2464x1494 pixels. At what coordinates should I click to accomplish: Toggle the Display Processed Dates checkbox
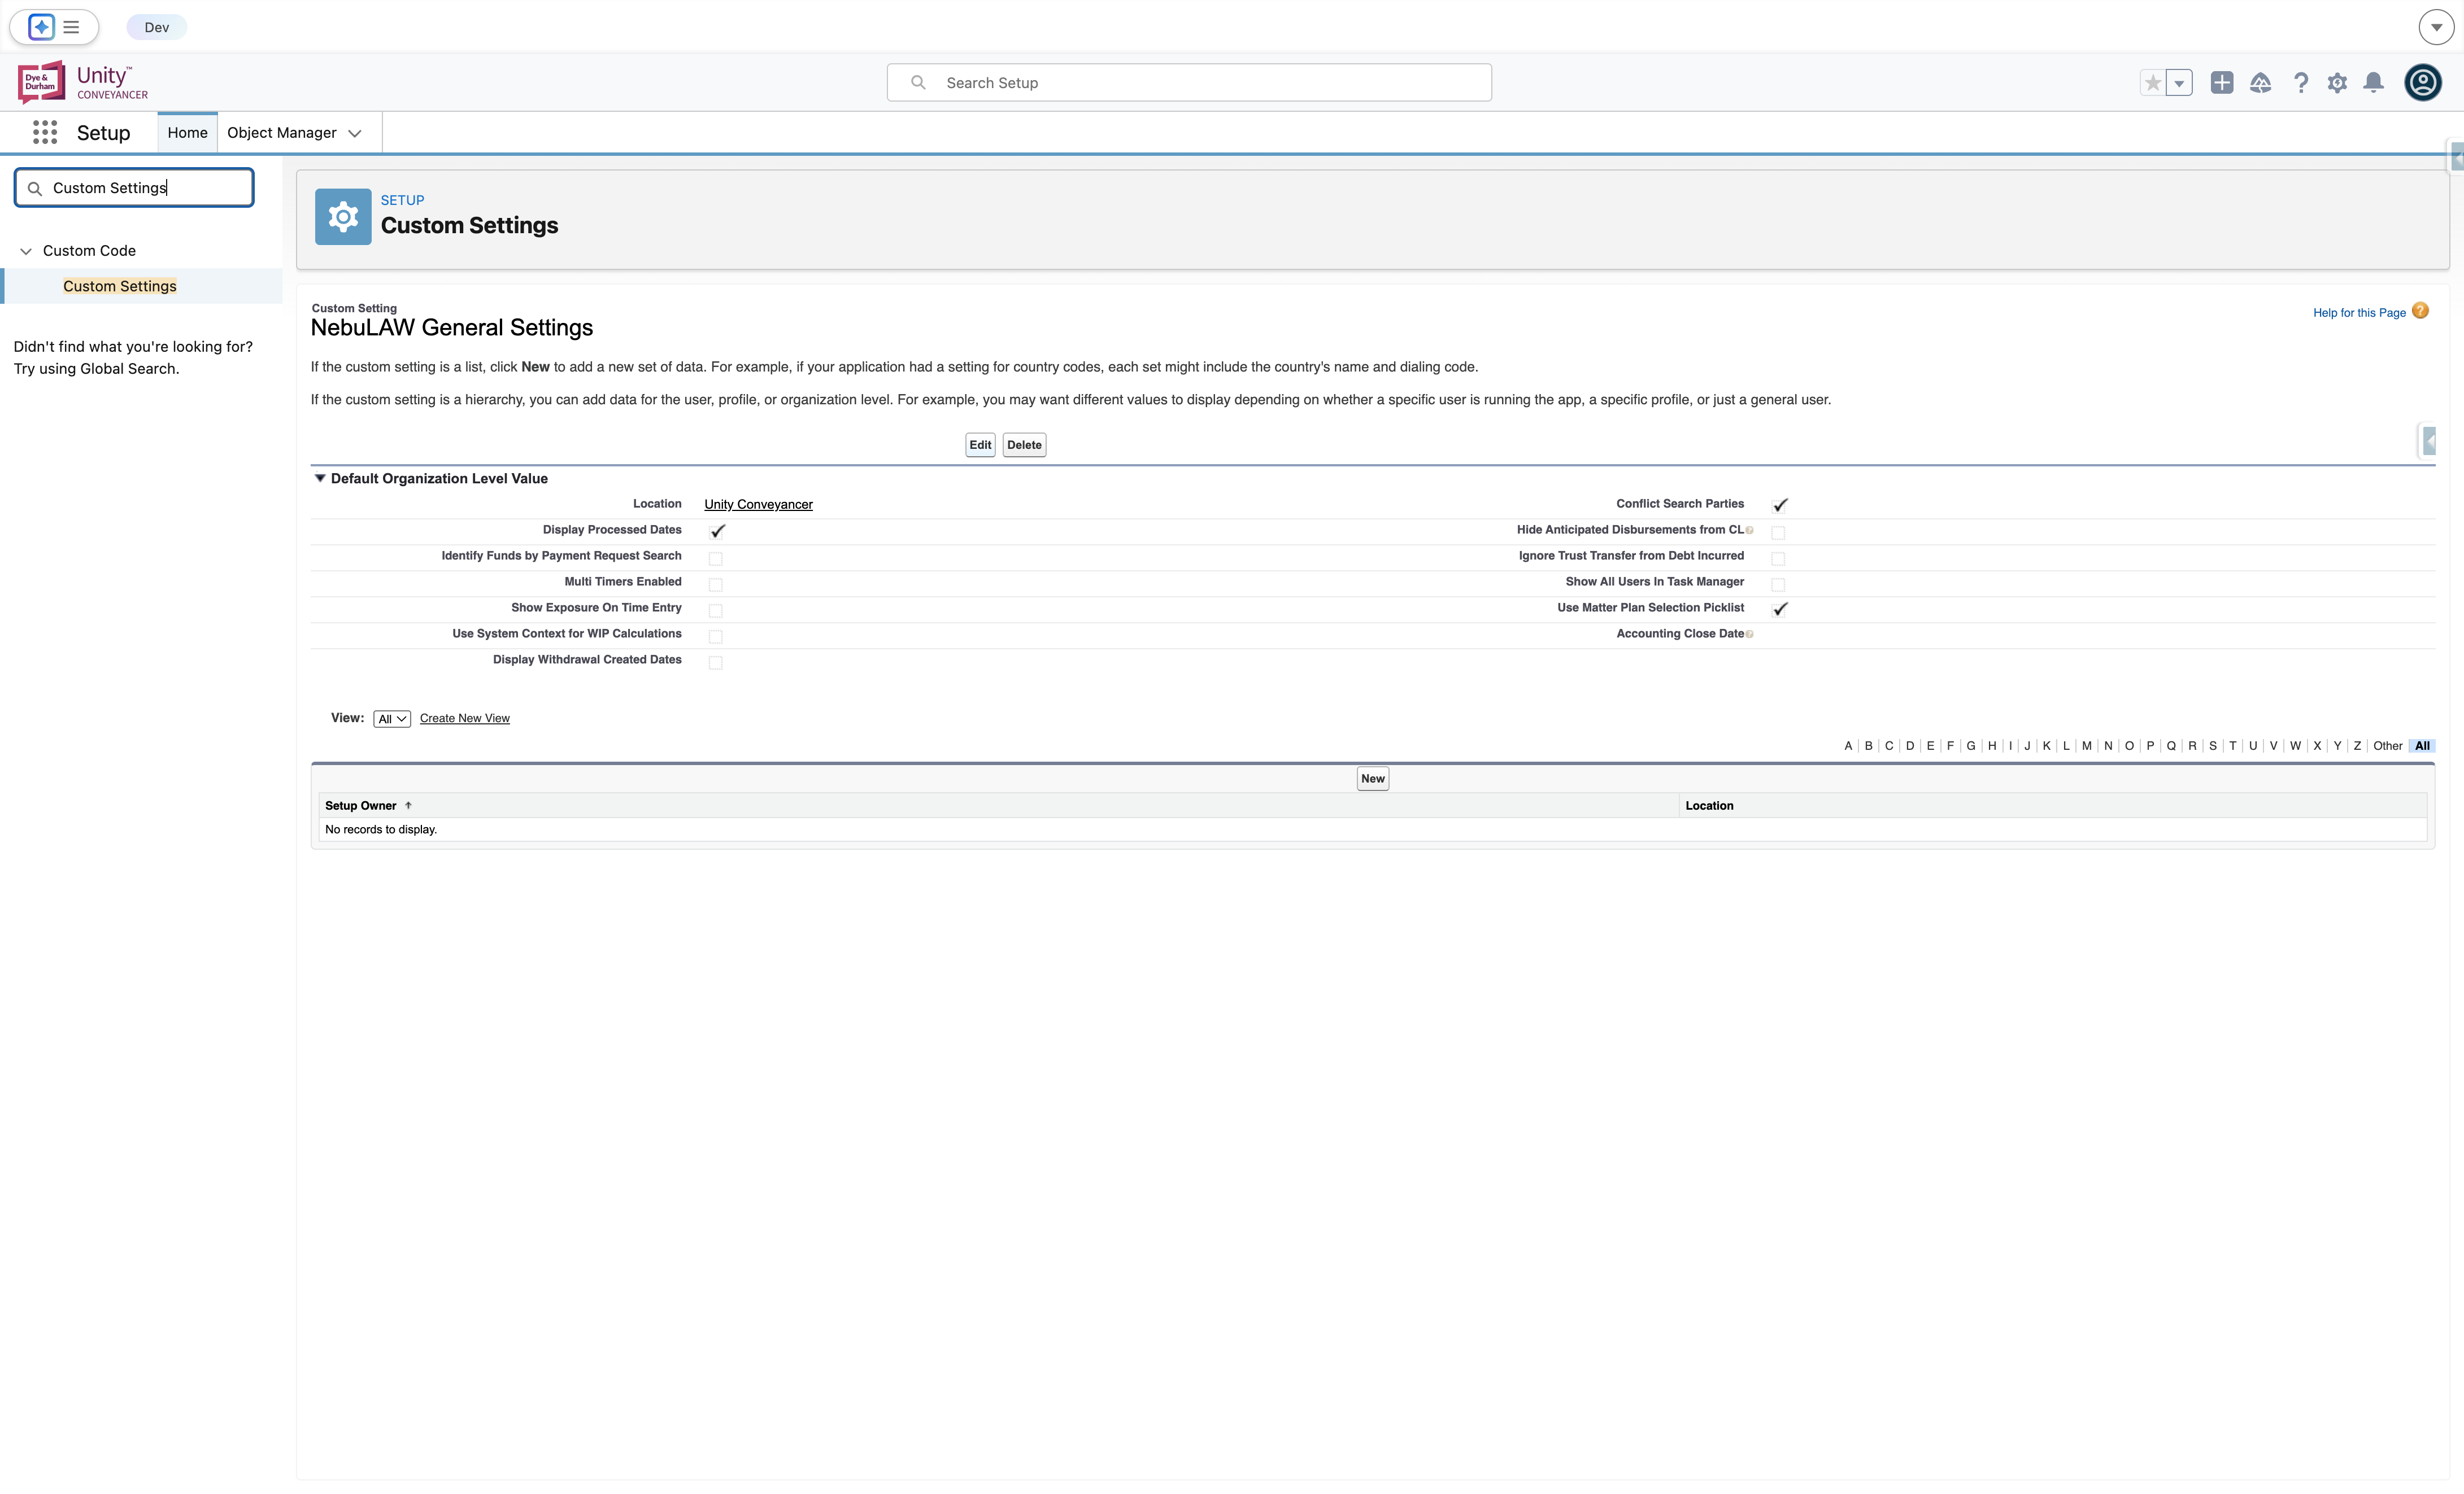(x=717, y=531)
